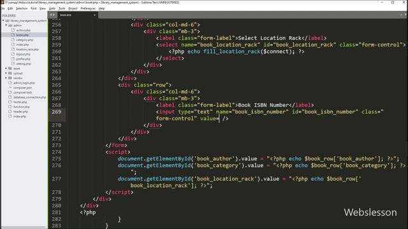The width and height of the screenshot is (408, 229).
Task: Click the file icon beside footer.php
Action: click(10, 102)
